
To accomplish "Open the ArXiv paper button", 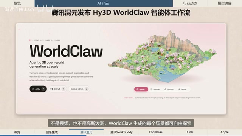I will [x=38, y=89].
